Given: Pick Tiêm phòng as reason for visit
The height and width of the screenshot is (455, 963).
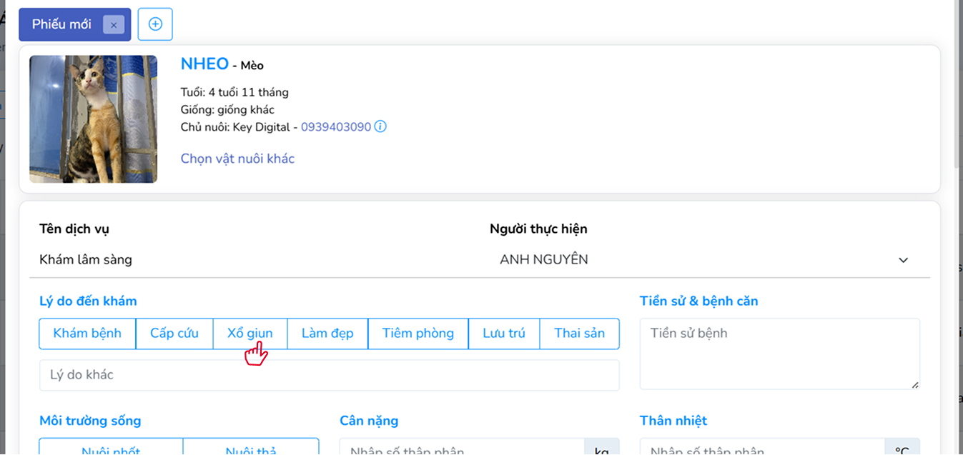Looking at the screenshot, I should tap(418, 333).
